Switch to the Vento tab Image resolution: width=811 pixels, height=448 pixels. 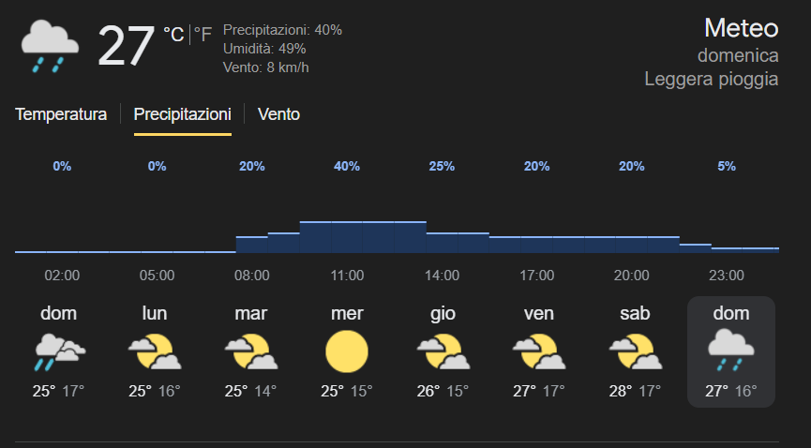pos(278,114)
